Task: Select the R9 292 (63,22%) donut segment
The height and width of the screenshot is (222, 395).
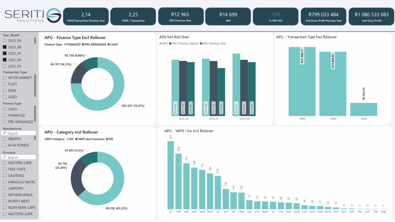Action: point(117,186)
